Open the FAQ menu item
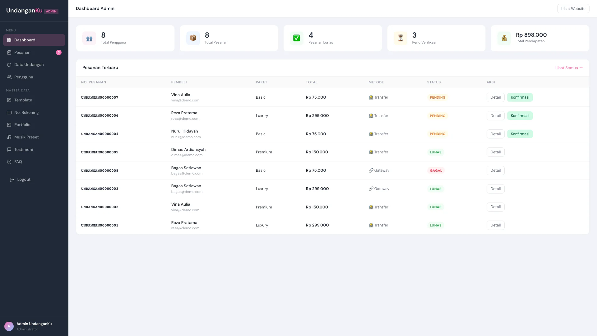Viewport: 597px width, 336px height. pyautogui.click(x=34, y=162)
